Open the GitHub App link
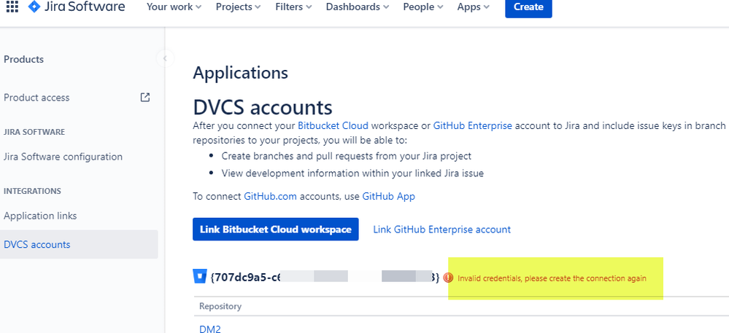The height and width of the screenshot is (333, 729). pyautogui.click(x=389, y=196)
